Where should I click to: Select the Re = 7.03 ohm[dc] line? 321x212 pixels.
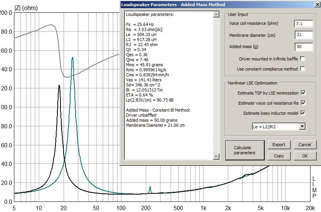coord(144,29)
